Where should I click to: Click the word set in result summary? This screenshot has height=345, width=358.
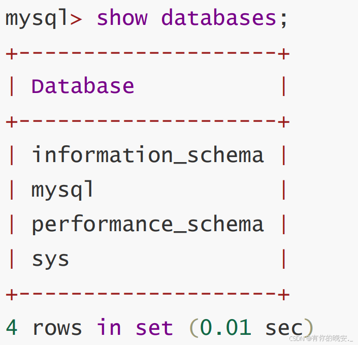pos(154,328)
